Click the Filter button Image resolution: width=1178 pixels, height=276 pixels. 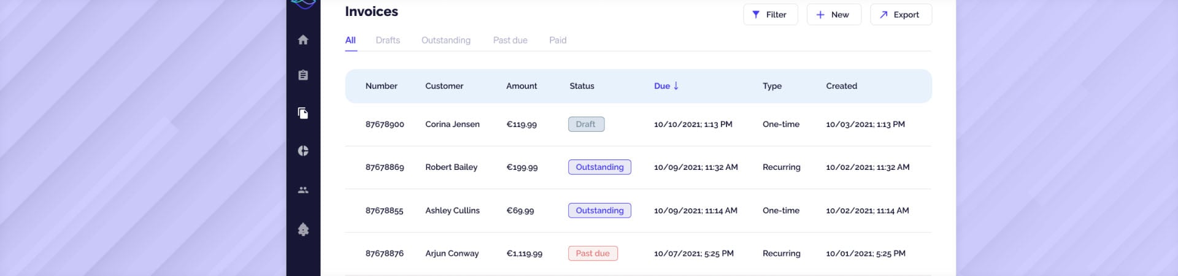pos(770,15)
